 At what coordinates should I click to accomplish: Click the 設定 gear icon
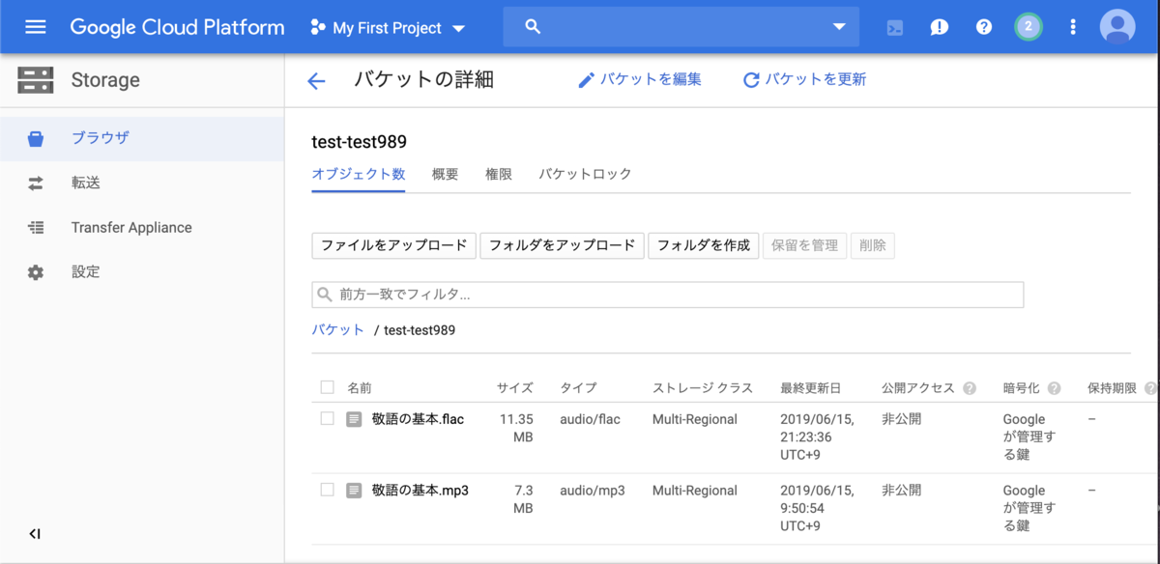tap(36, 272)
